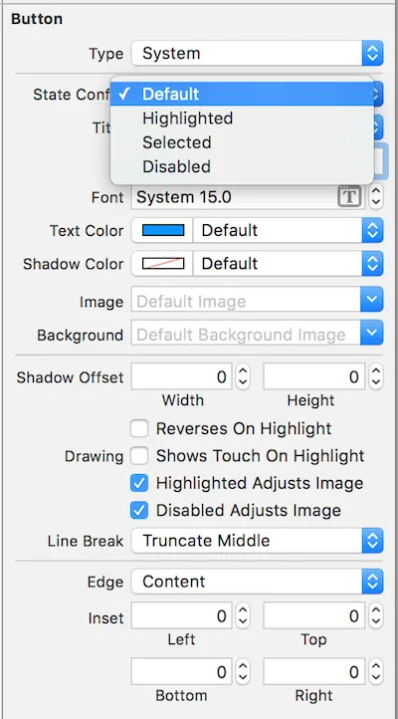Open the Type System dropdown
The width and height of the screenshot is (398, 719).
[x=258, y=53]
